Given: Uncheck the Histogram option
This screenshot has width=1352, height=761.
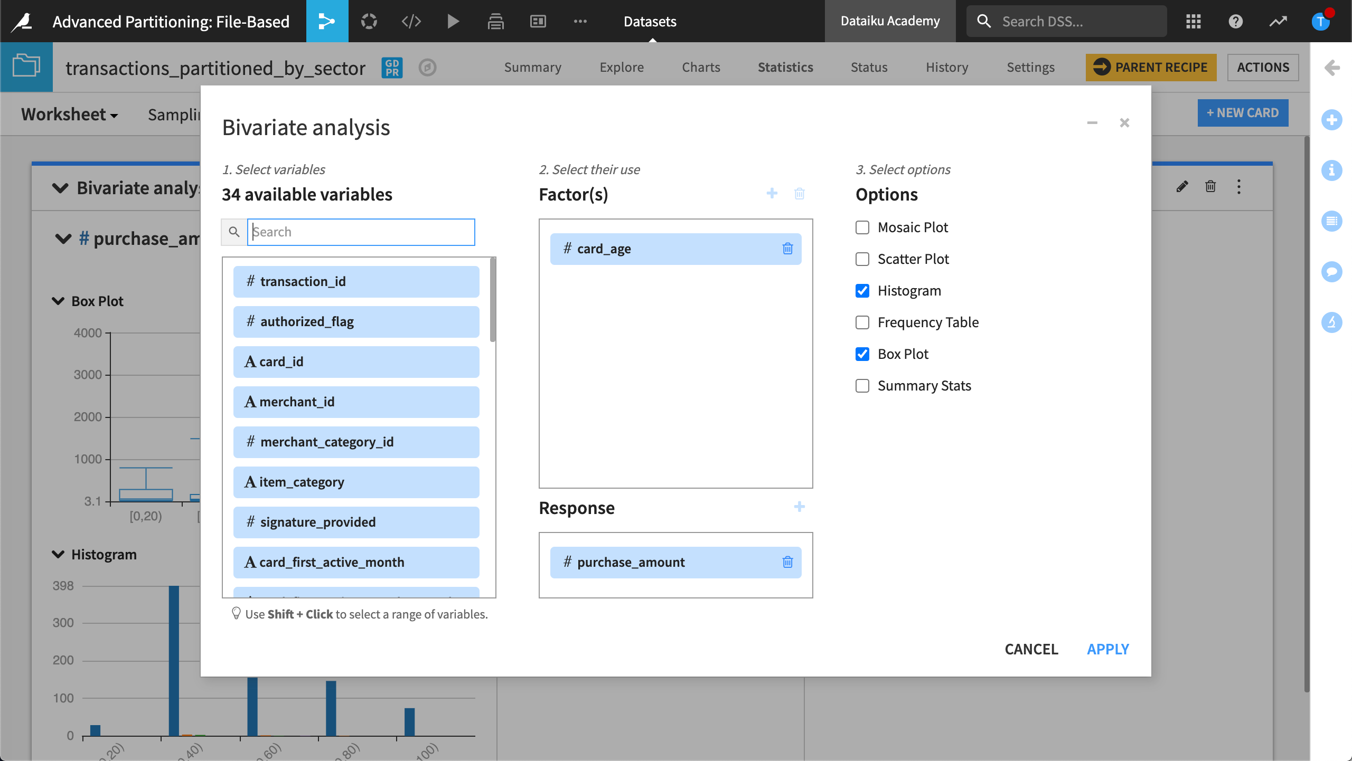Looking at the screenshot, I should click(x=862, y=291).
